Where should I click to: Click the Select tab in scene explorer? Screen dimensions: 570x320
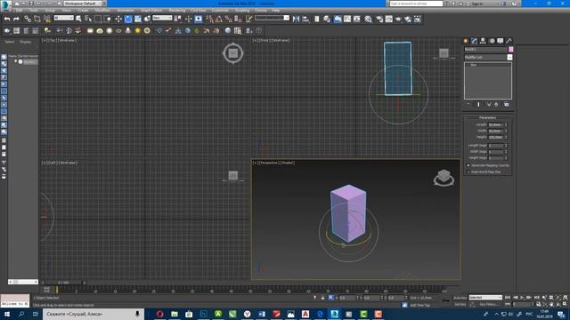pos(10,42)
